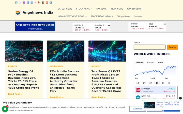183x114 pixels.
Task: Click the ORDER WINS category label
Action: 56,66
